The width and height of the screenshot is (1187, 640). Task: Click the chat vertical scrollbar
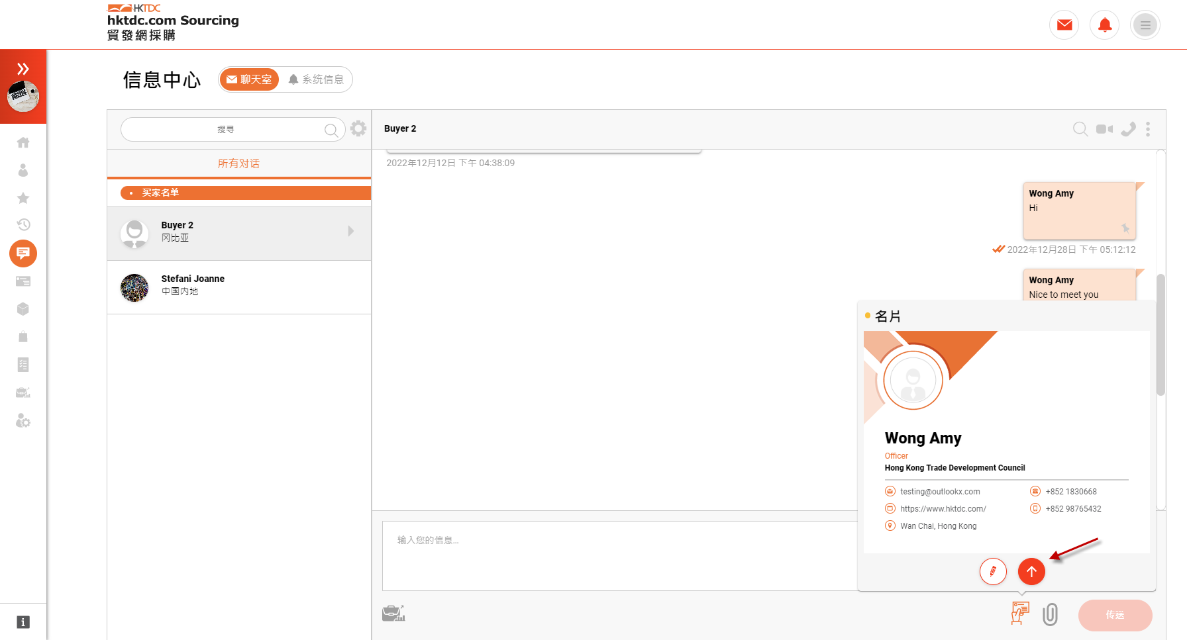[1161, 335]
